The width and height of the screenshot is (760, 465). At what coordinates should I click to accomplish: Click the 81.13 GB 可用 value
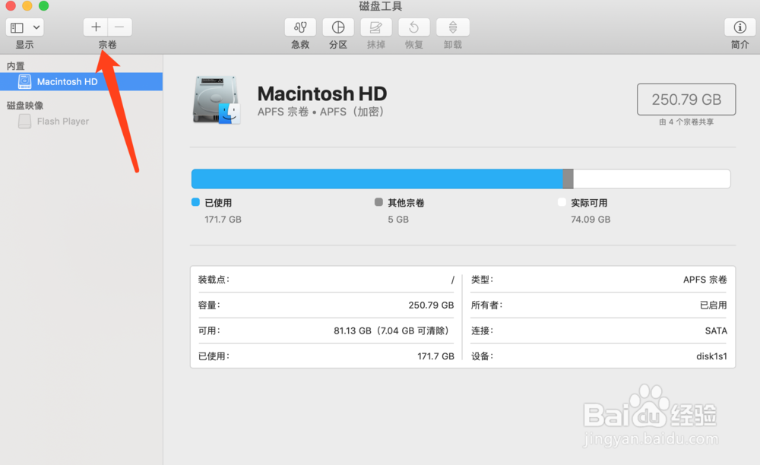391,331
